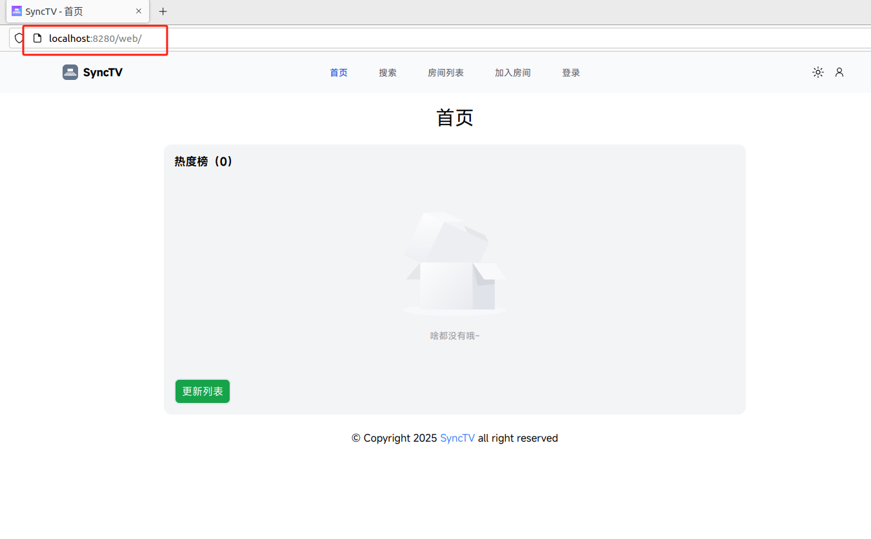The image size is (871, 539).
Task: Click the browser reload icon
Action: [x=17, y=38]
